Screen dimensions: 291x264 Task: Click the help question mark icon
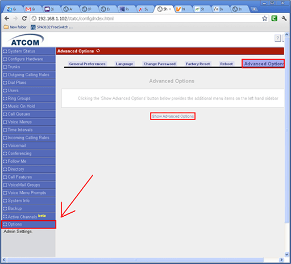tap(277, 38)
